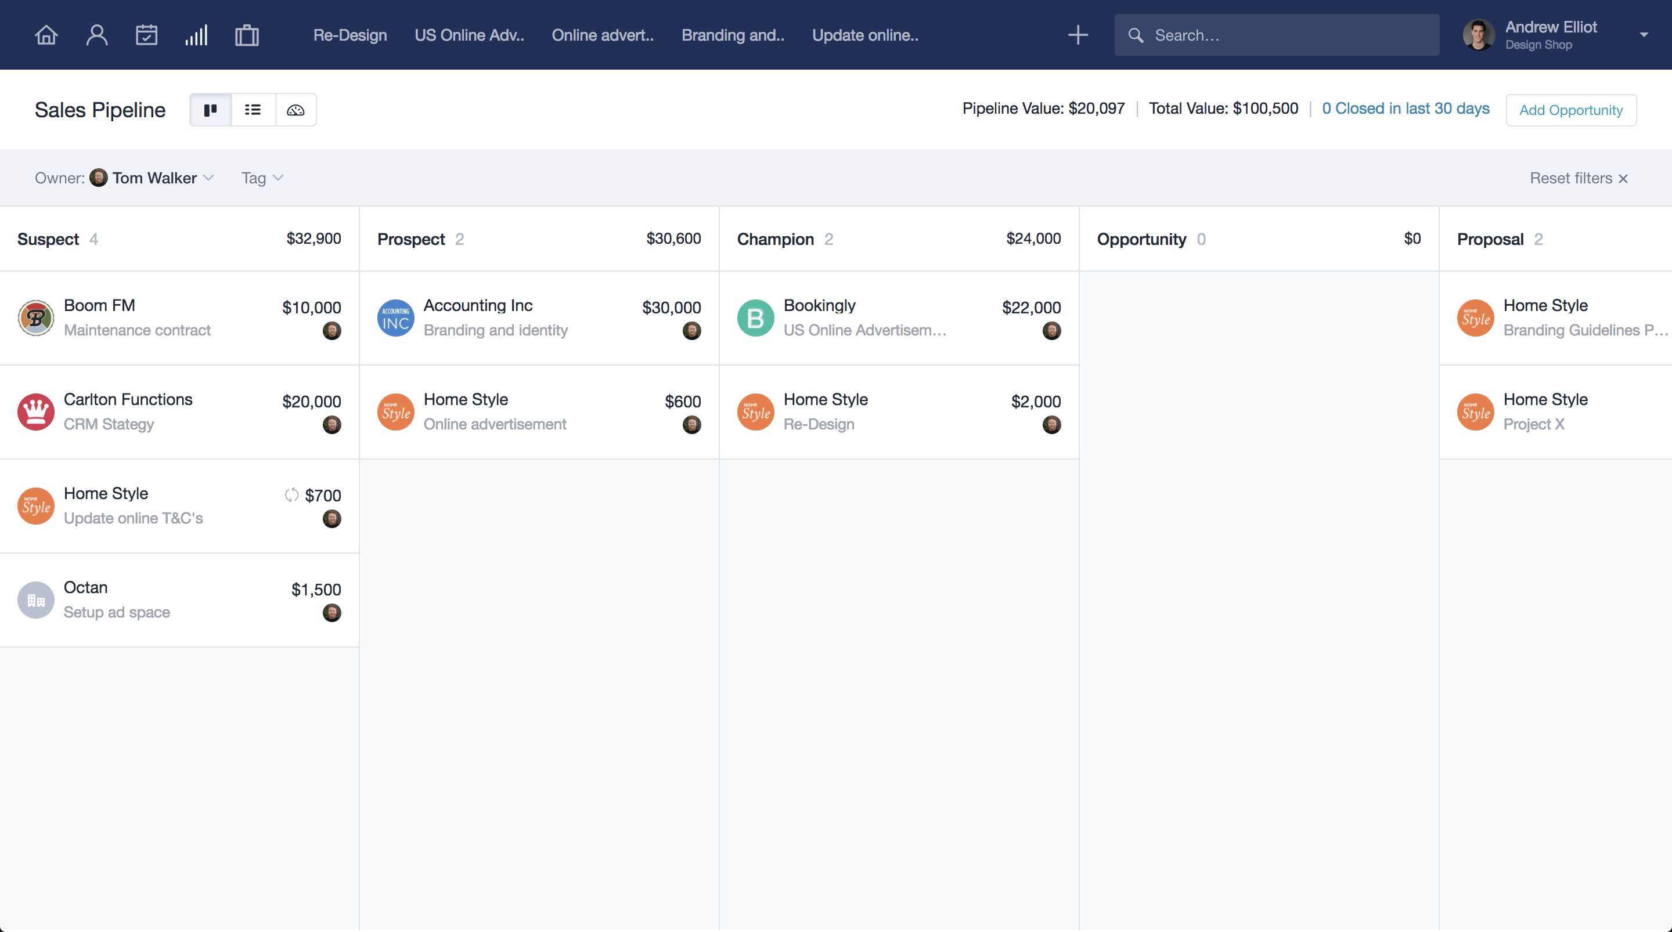Open the home dashboard icon
Screen dimensions: 1672x932
click(x=45, y=34)
